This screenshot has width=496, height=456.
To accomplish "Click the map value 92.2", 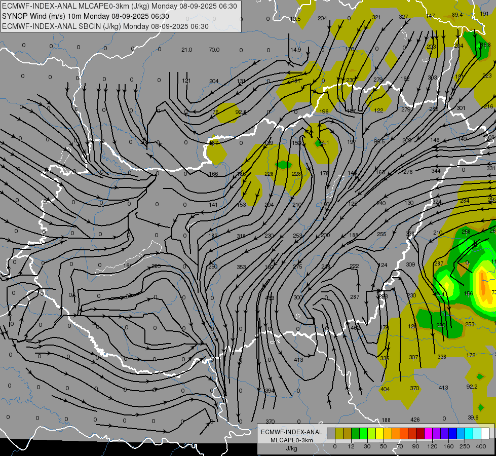I will tap(472, 387).
